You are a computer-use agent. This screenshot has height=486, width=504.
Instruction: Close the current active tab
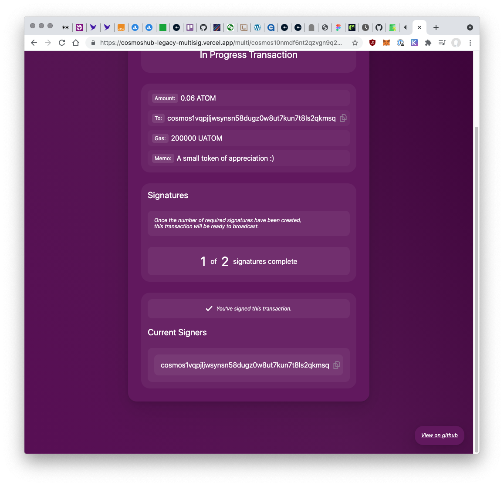(419, 27)
